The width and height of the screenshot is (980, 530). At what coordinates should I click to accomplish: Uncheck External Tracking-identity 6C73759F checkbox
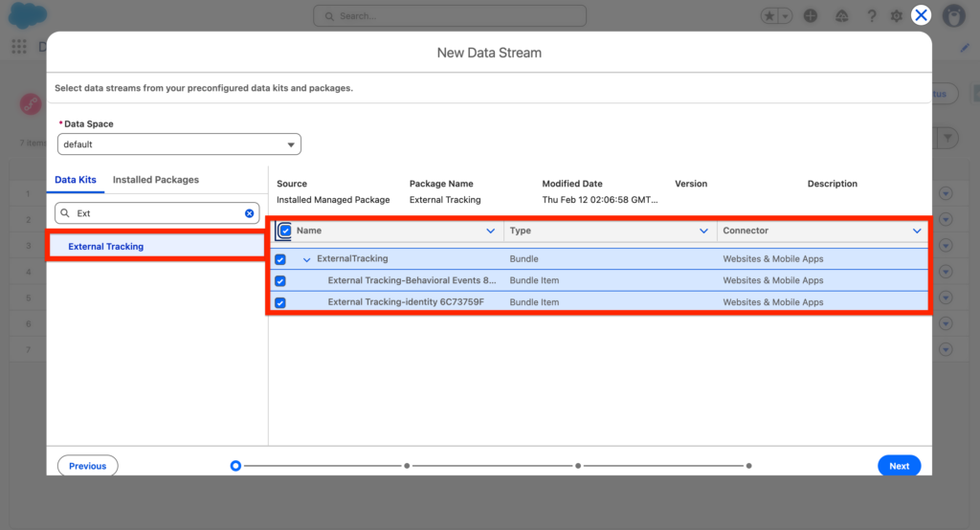280,303
